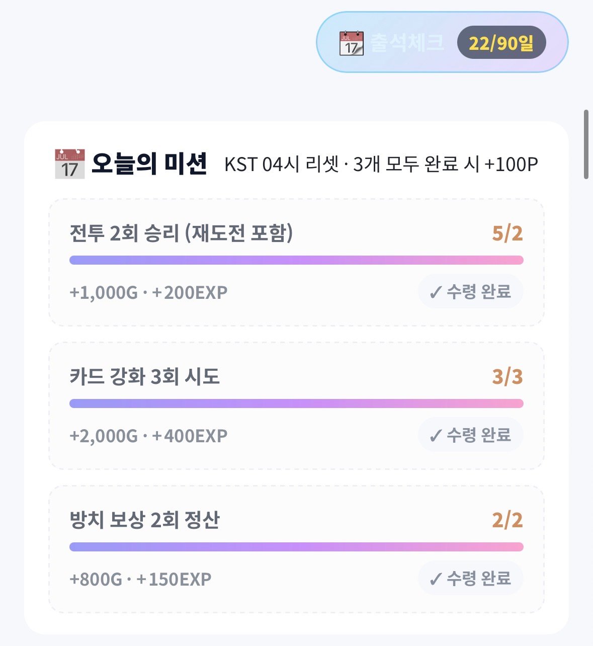Image resolution: width=593 pixels, height=646 pixels.
Task: Click progress bar of 카드 강화 3회 시도
Action: [x=296, y=403]
